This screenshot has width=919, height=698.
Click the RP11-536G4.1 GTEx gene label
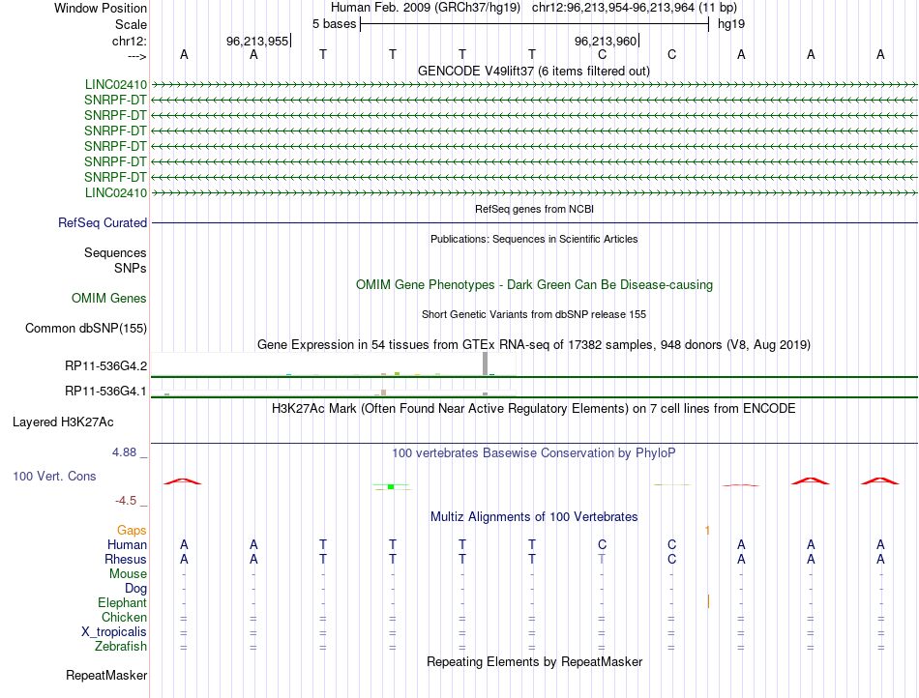105,391
